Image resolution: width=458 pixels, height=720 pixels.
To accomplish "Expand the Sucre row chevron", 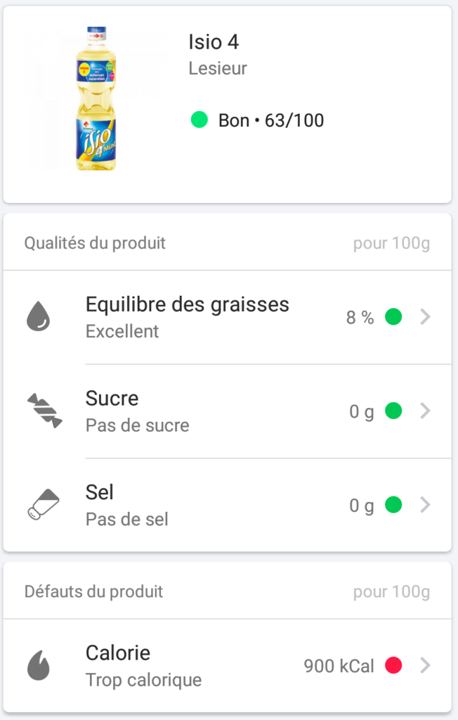I will (426, 411).
